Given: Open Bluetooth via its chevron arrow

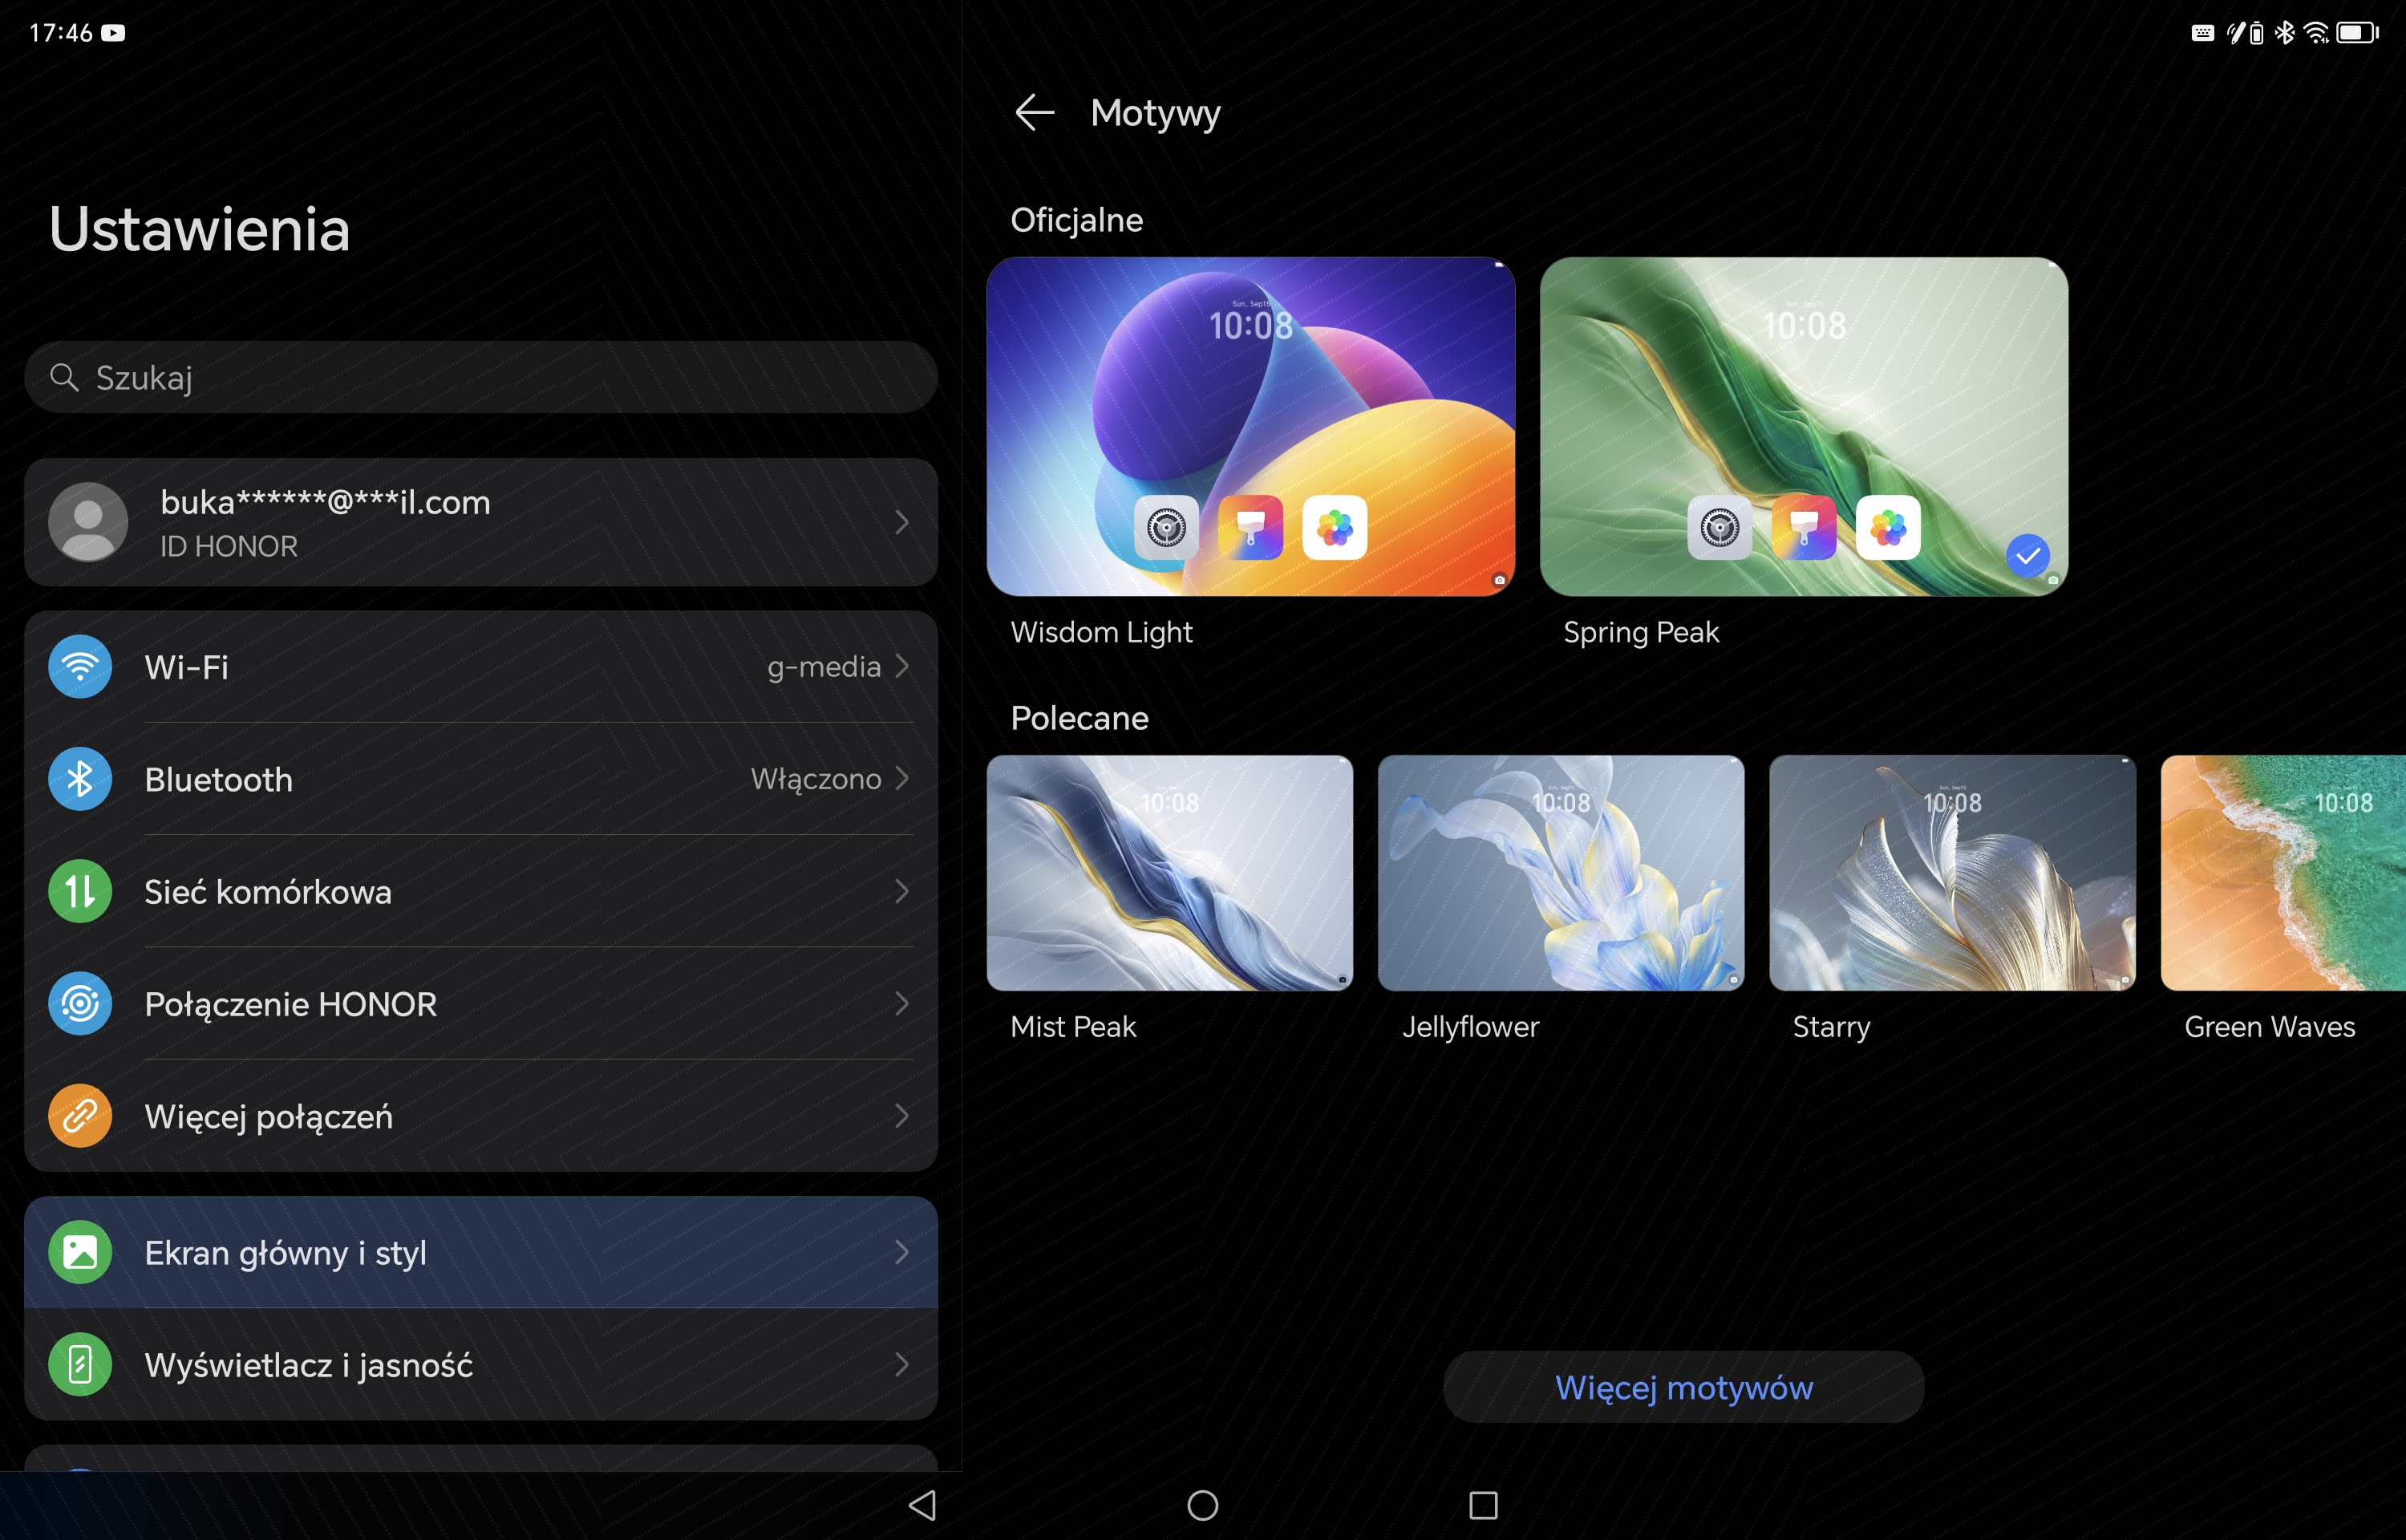Looking at the screenshot, I should pos(901,779).
